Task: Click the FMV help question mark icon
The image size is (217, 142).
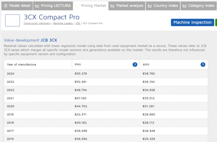Action: point(135,65)
